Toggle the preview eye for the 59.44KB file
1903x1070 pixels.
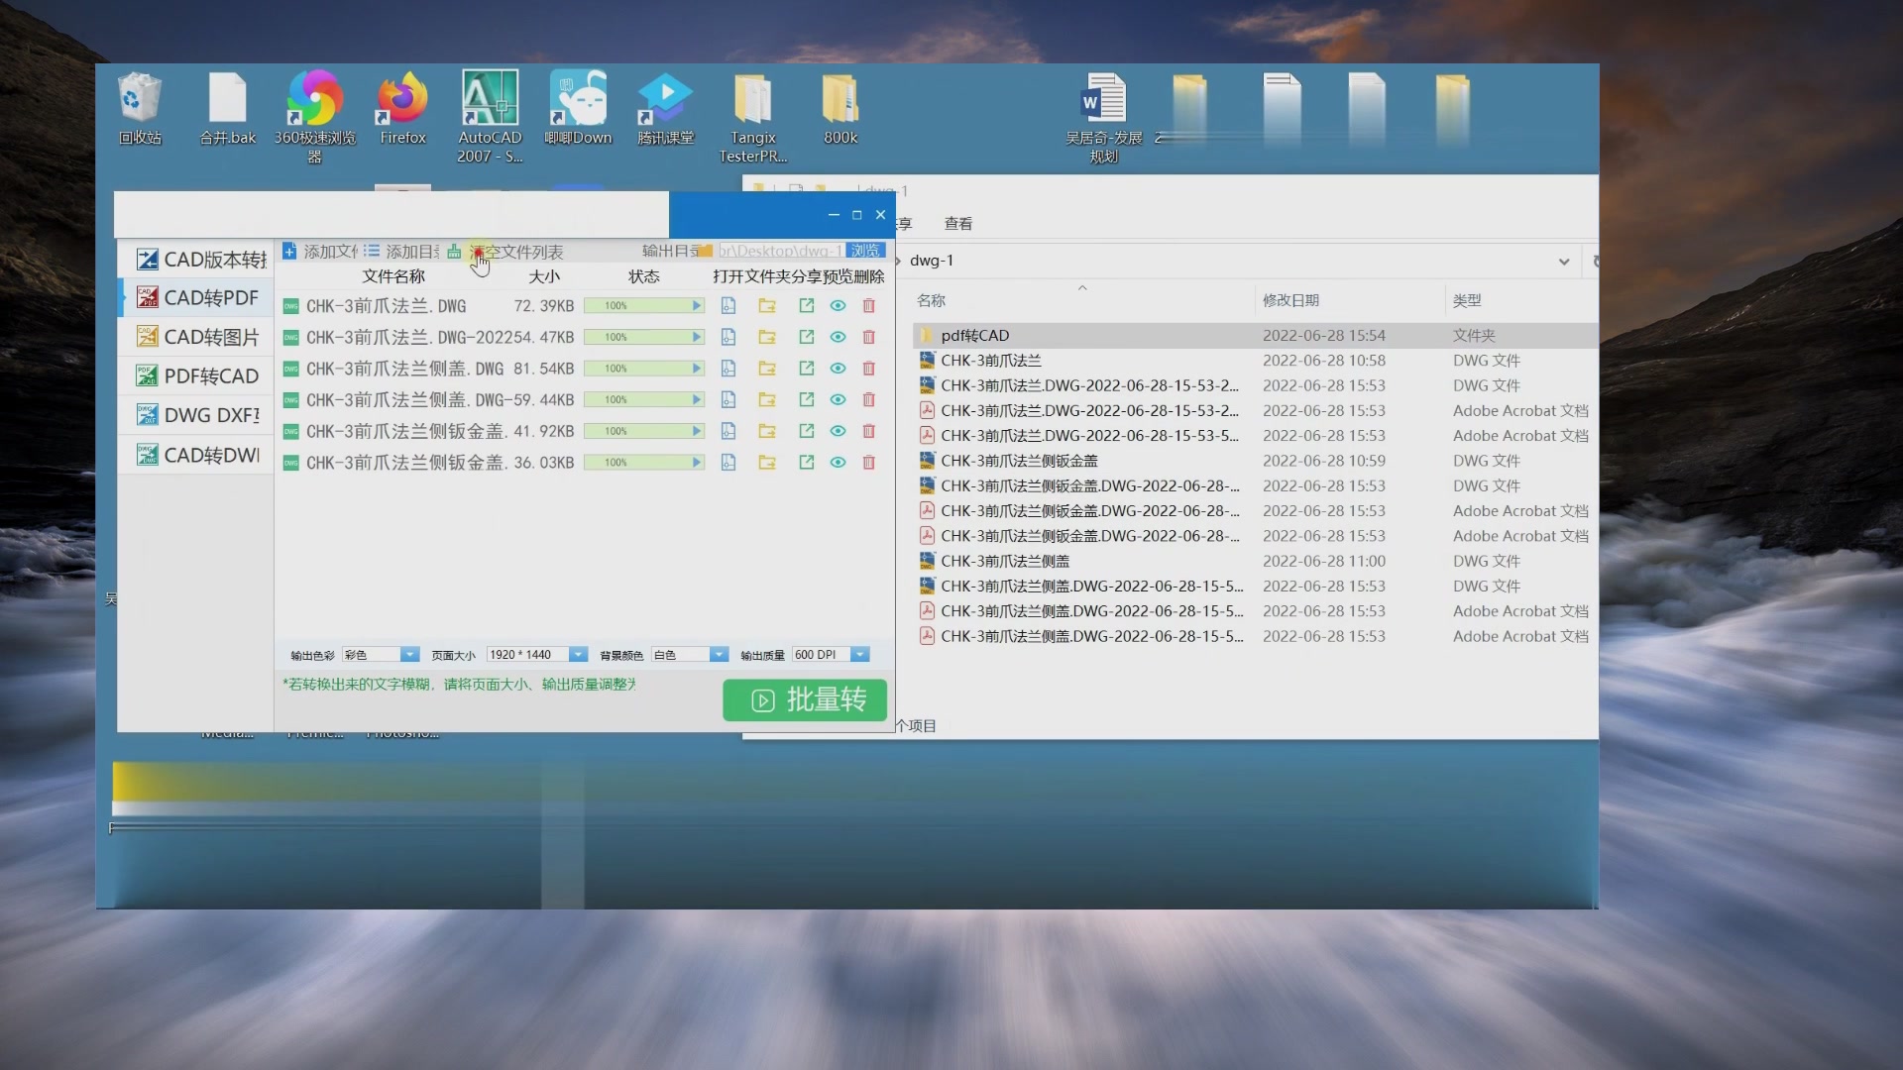click(x=838, y=400)
